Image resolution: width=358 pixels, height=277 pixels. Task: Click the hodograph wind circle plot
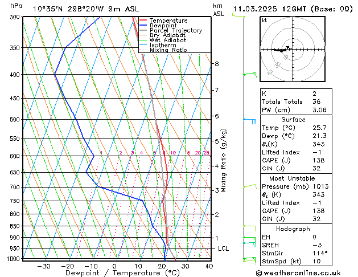coord(289,50)
